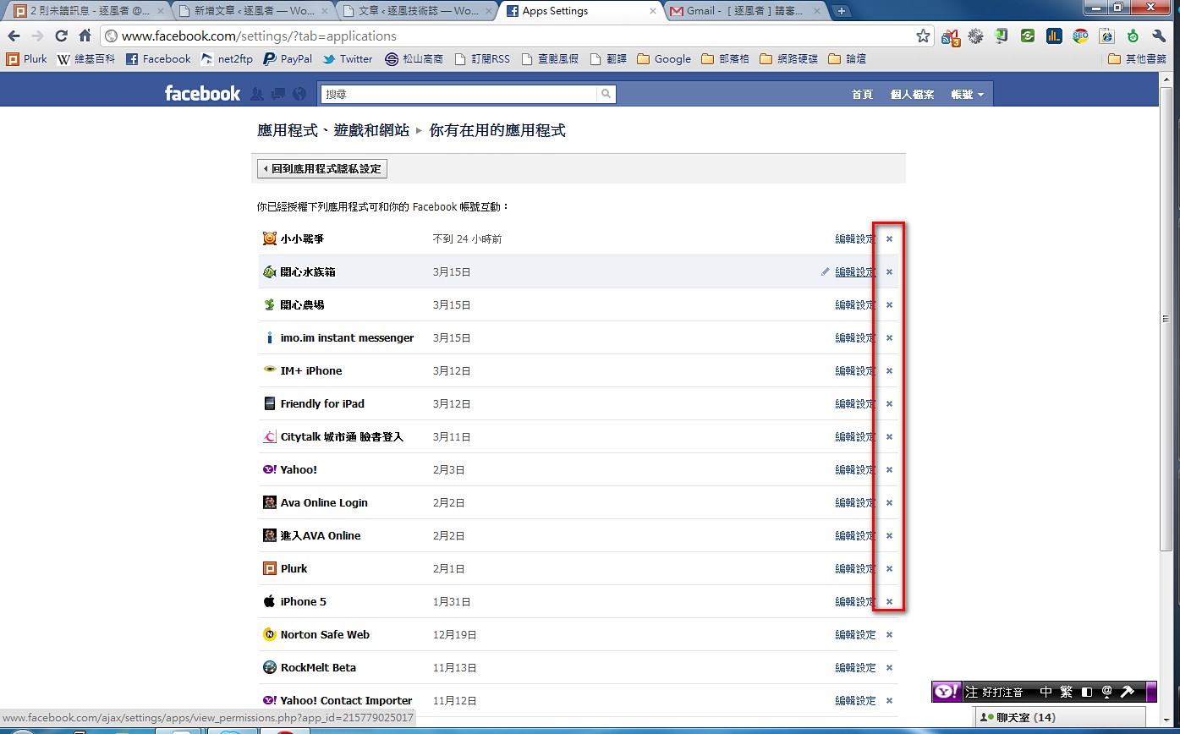The width and height of the screenshot is (1180, 734).
Task: Open the notifications globe icon in Facebook header
Action: pos(299,94)
